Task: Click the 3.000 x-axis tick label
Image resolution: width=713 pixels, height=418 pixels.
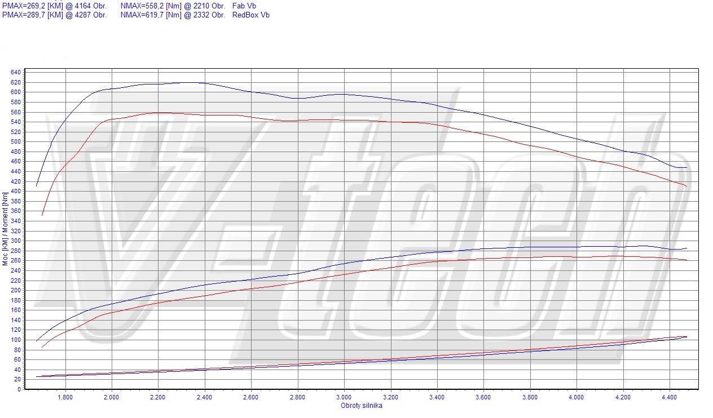Action: pos(345,398)
